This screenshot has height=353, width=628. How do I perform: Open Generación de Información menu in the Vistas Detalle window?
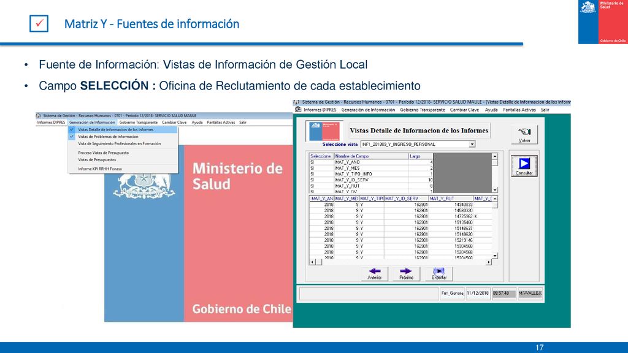368,110
